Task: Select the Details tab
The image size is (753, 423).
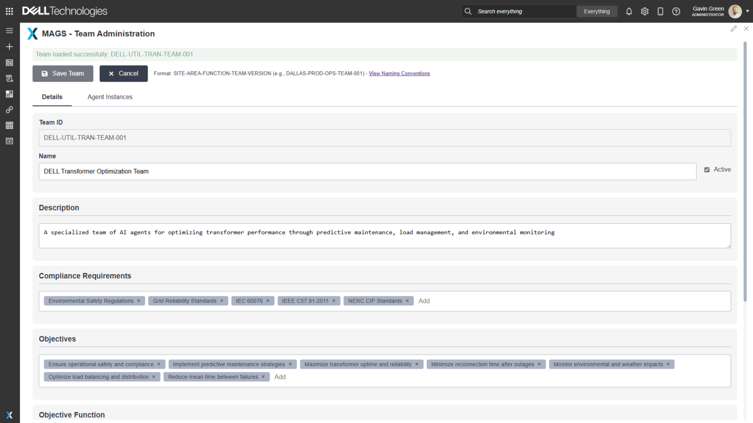Action: coord(52,97)
